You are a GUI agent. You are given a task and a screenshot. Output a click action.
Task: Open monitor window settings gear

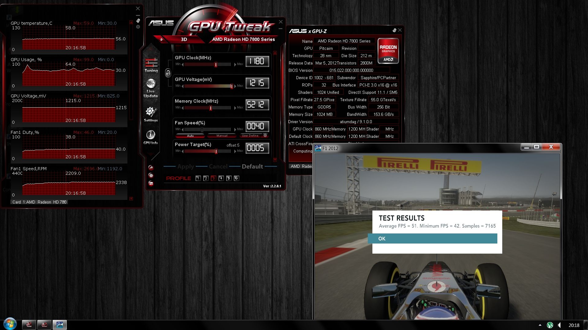pyautogui.click(x=138, y=27)
